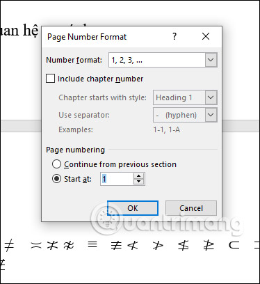Enable the Include chapter number checkbox
Screen dimensions: 260x284
coord(50,79)
